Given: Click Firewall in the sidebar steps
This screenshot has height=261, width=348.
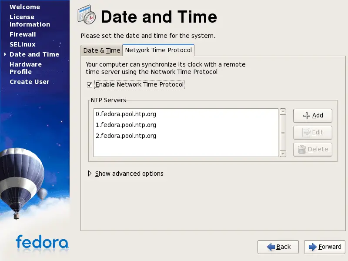Looking at the screenshot, I should [23, 34].
